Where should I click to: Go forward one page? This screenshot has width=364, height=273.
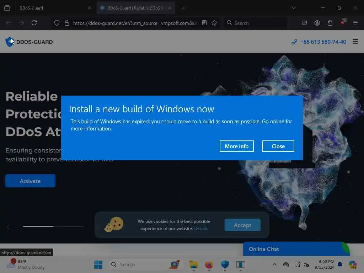(x=21, y=23)
